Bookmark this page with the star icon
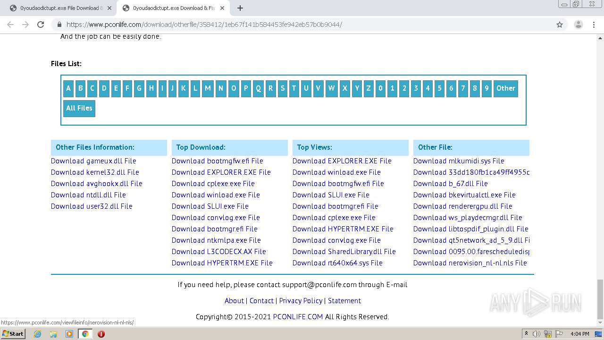This screenshot has width=604, height=340. (560, 25)
